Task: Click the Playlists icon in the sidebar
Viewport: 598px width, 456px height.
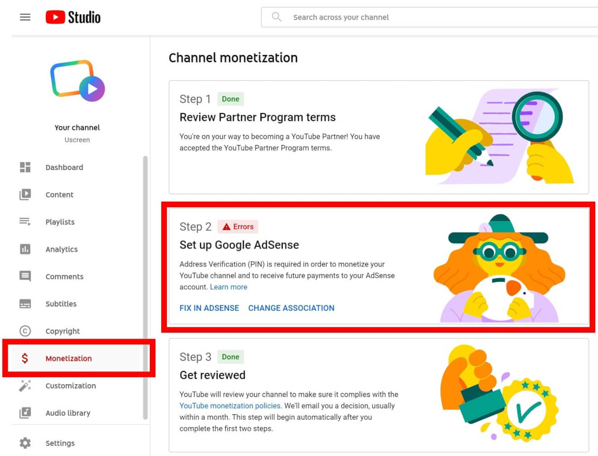Action: pos(25,222)
